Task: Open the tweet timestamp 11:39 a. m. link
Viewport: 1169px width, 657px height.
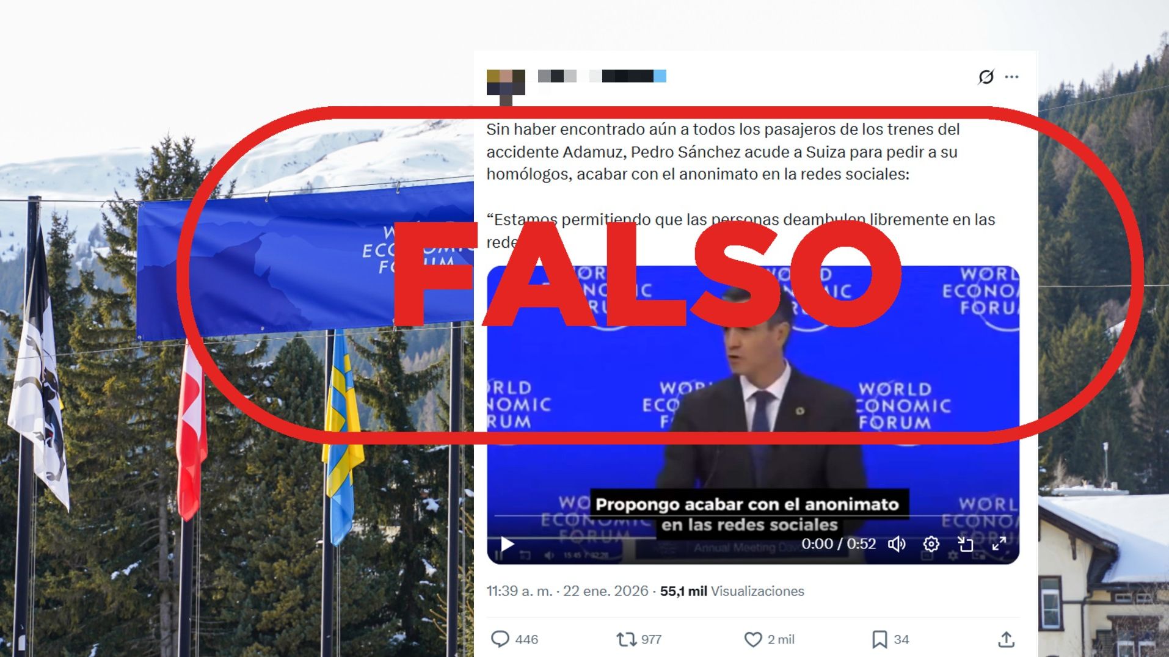Action: pyautogui.click(x=567, y=591)
